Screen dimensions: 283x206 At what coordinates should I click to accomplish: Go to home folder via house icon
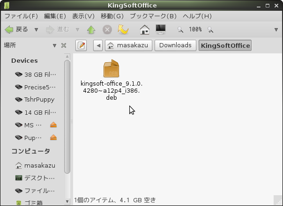(x=145, y=29)
